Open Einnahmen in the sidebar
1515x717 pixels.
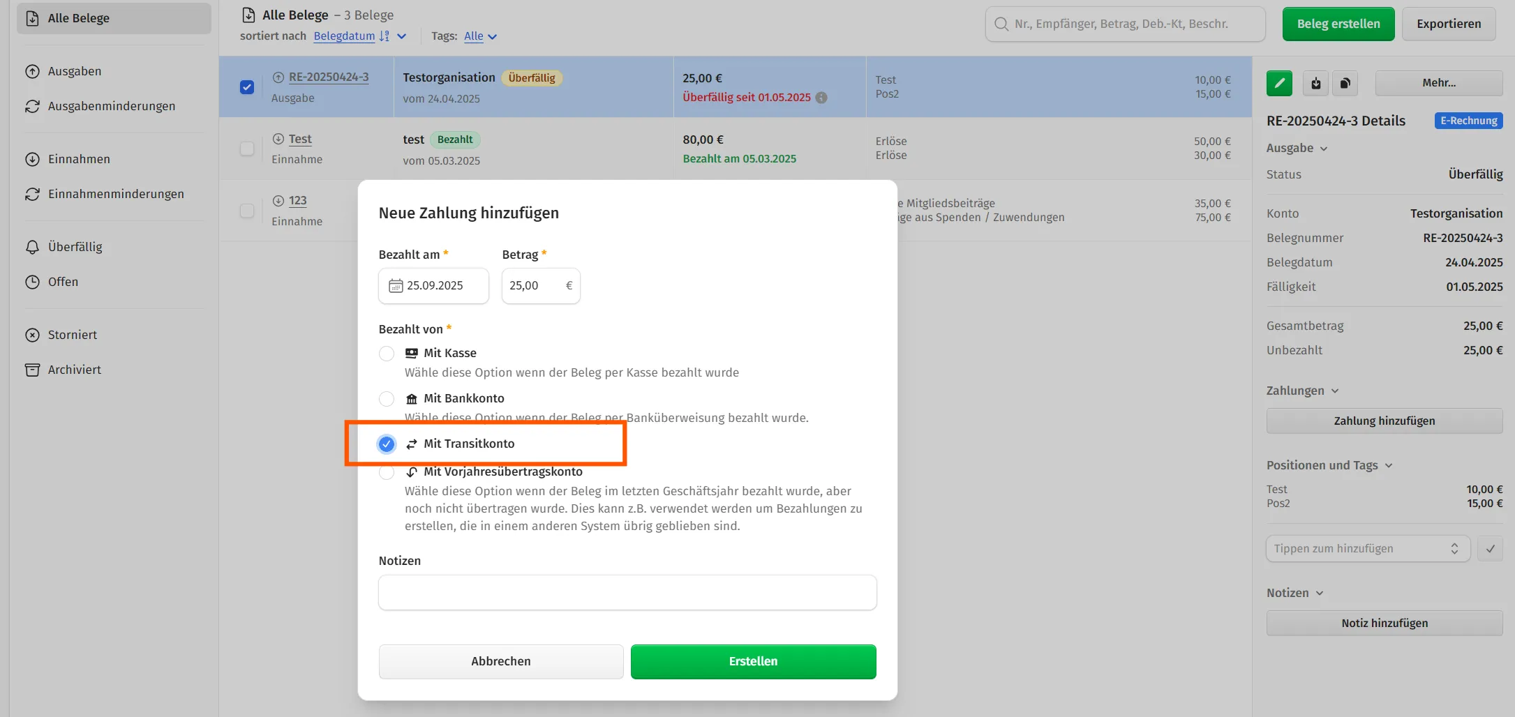coord(79,159)
